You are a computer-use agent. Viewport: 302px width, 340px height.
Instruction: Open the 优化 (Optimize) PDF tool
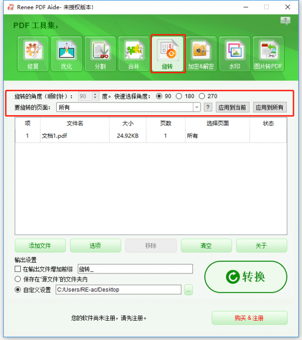[67, 54]
